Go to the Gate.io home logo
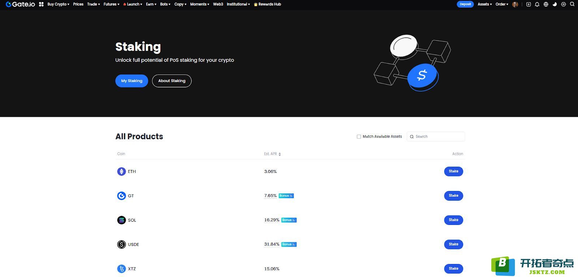578x277 pixels. coord(21,4)
